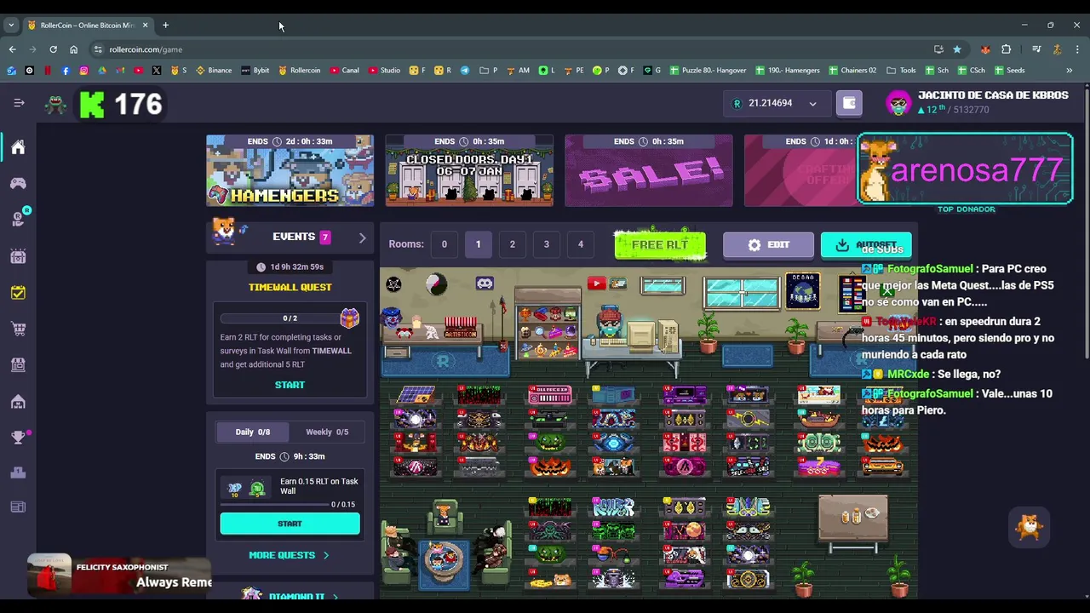Click the AUTOSET button
The width and height of the screenshot is (1090, 613).
tap(866, 244)
